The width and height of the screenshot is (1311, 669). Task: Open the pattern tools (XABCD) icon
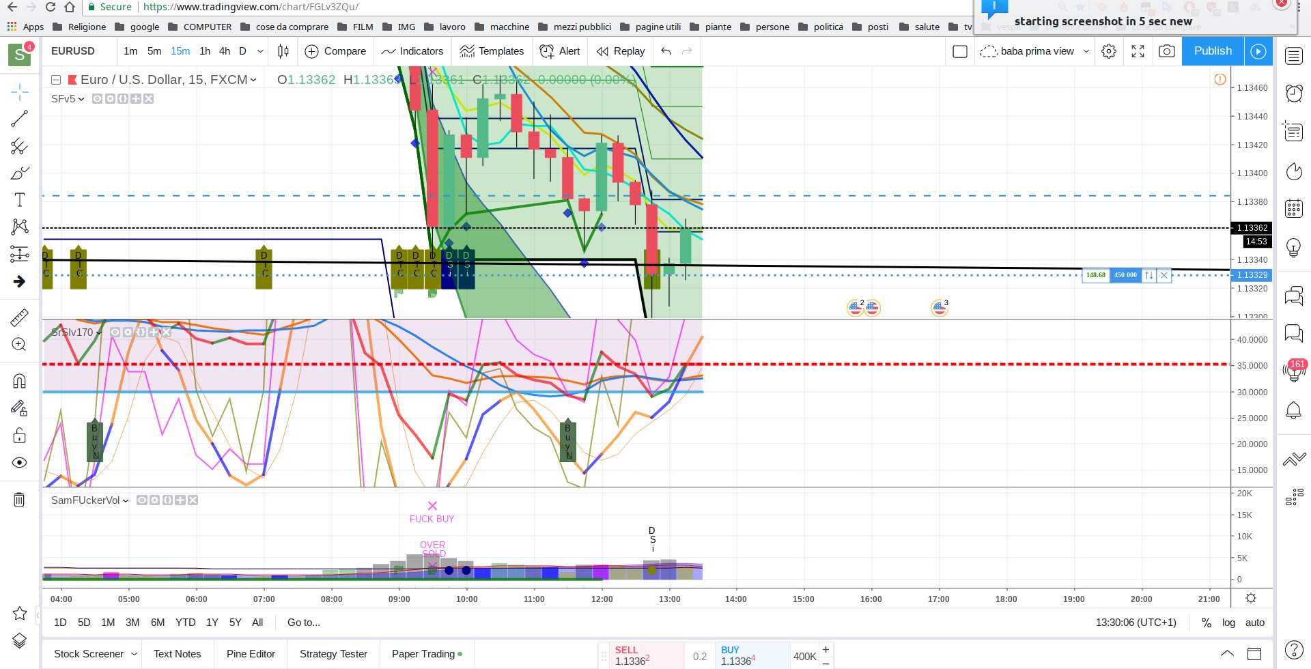coord(19,227)
